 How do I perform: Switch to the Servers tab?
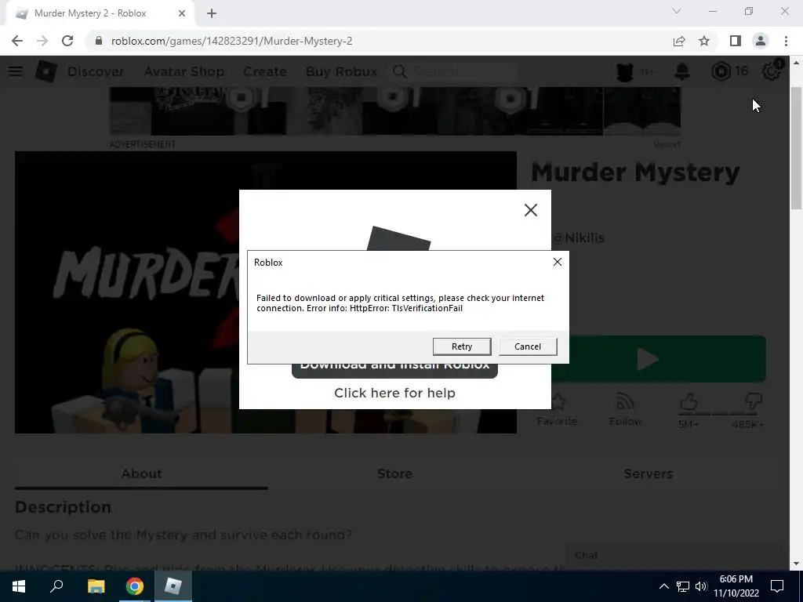(x=648, y=474)
